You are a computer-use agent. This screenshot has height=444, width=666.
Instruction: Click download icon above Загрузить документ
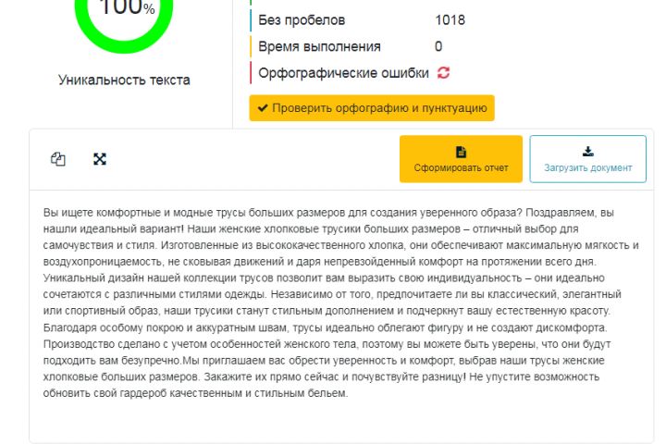[x=587, y=152]
